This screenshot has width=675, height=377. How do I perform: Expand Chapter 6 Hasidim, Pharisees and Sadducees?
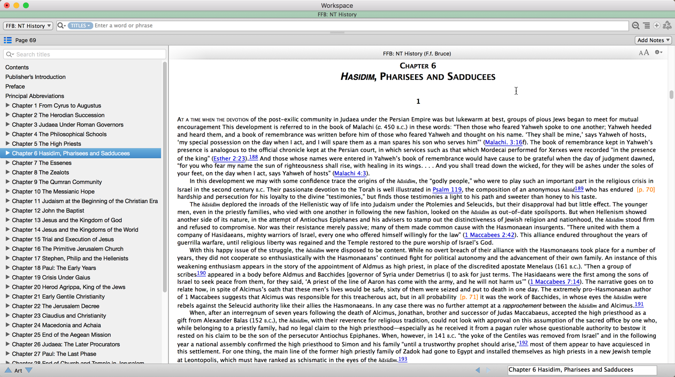click(8, 153)
